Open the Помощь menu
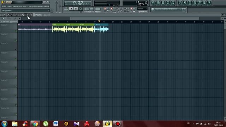Screen dimensions: 226x127 click(46, 6)
